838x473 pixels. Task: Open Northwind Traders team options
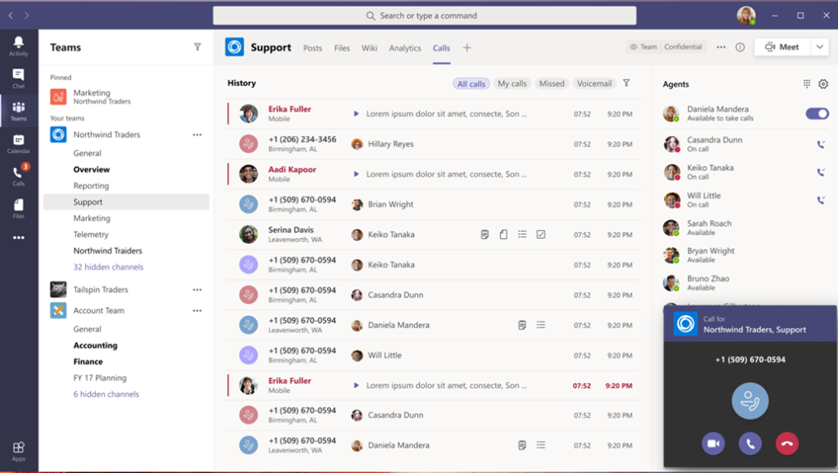[197, 135]
